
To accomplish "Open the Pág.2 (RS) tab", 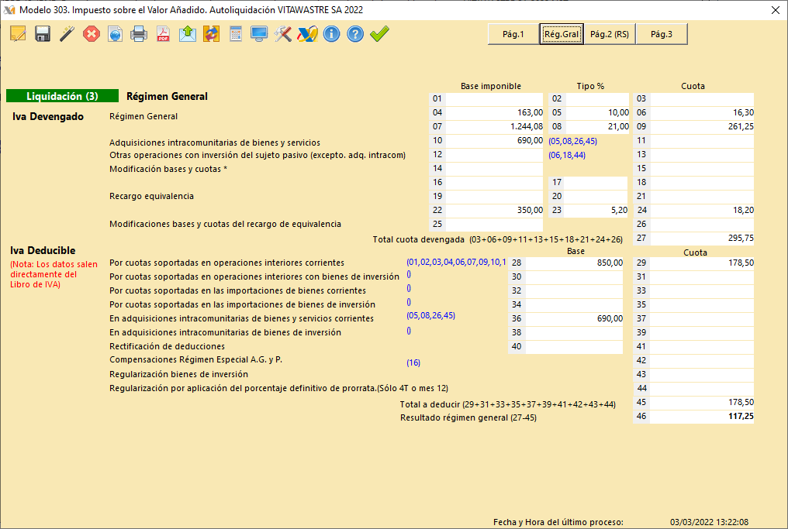I will [610, 34].
